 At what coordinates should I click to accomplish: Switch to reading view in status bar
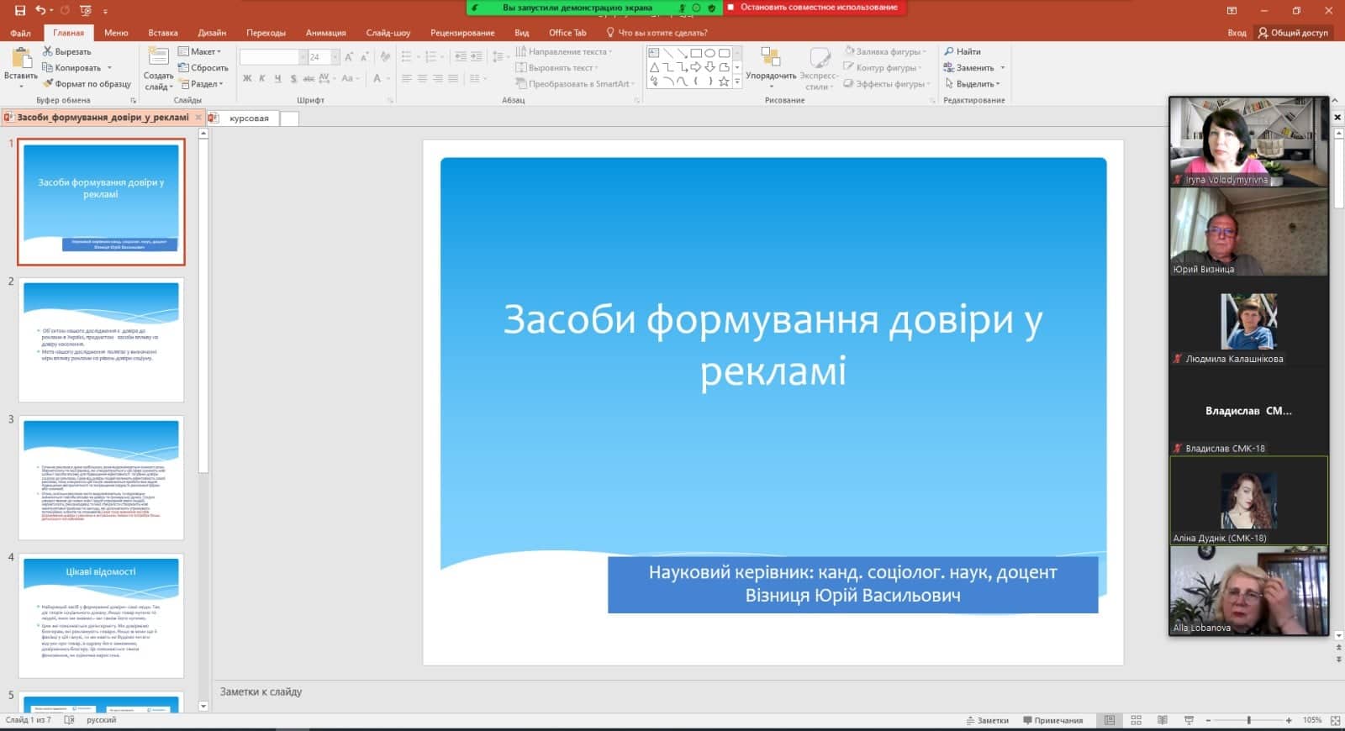1162,720
